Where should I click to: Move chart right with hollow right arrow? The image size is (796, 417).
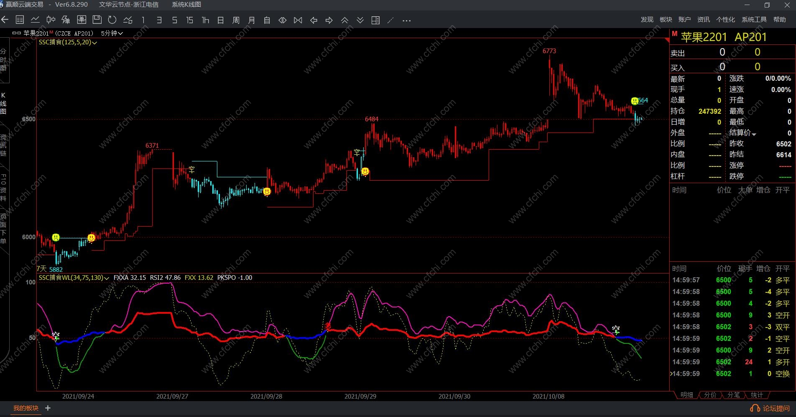[x=329, y=20]
